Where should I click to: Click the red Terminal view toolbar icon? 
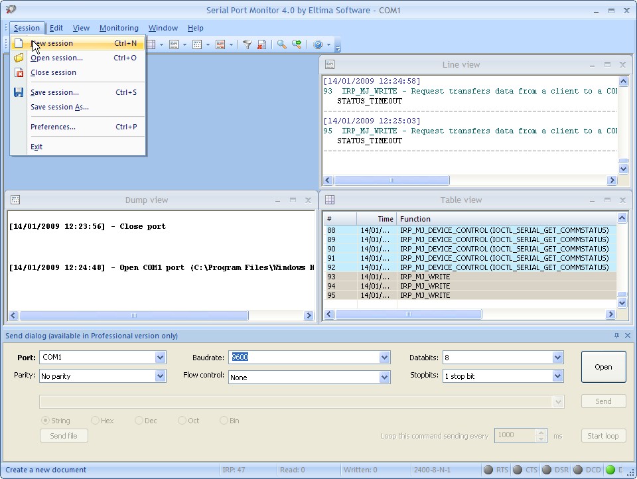pyautogui.click(x=220, y=44)
